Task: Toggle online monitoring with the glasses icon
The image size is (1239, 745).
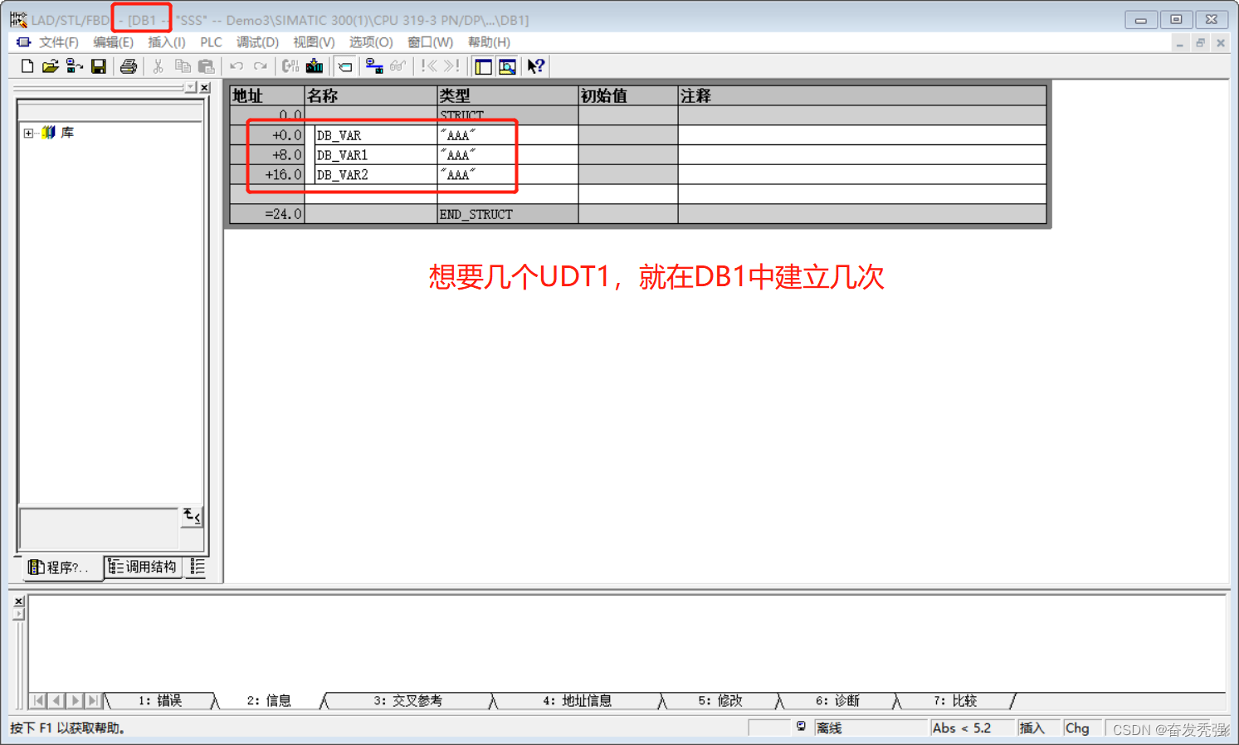Action: (397, 66)
